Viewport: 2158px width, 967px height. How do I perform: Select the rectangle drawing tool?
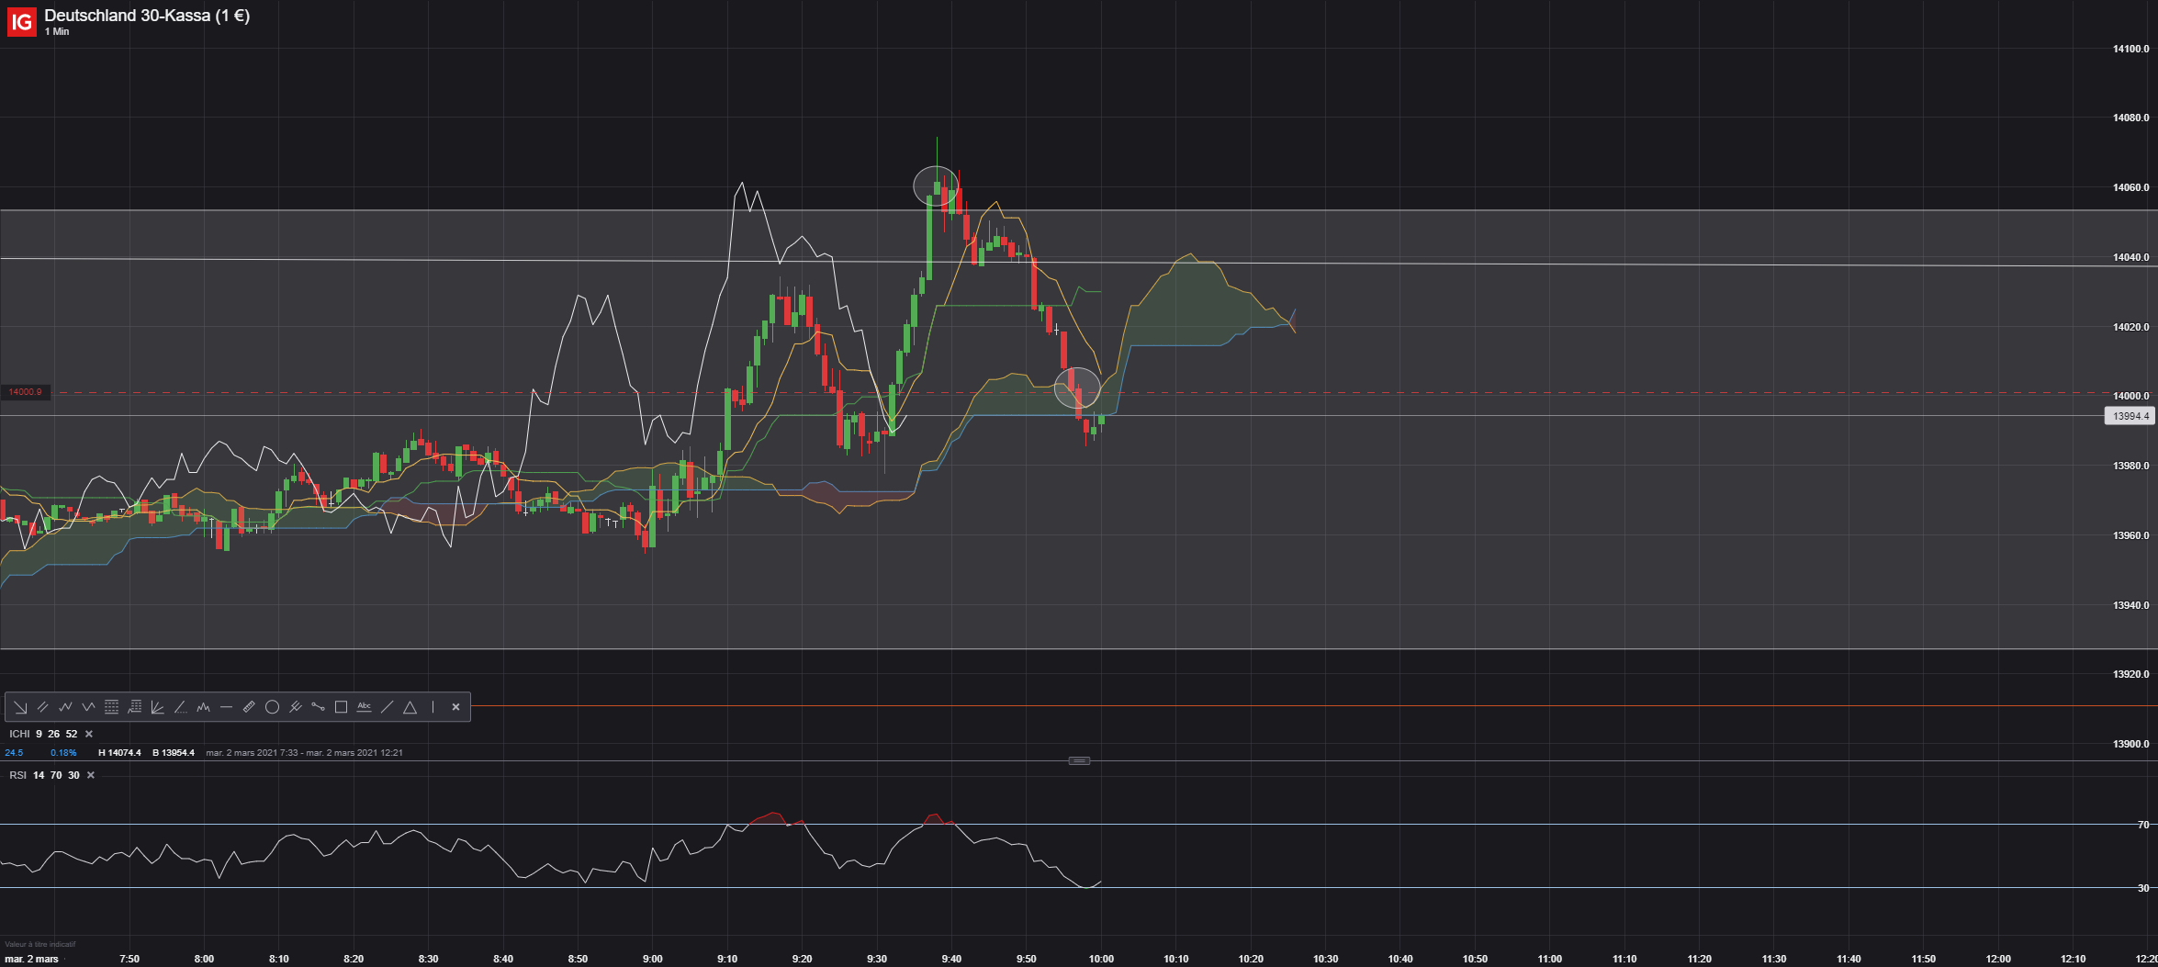tap(341, 707)
